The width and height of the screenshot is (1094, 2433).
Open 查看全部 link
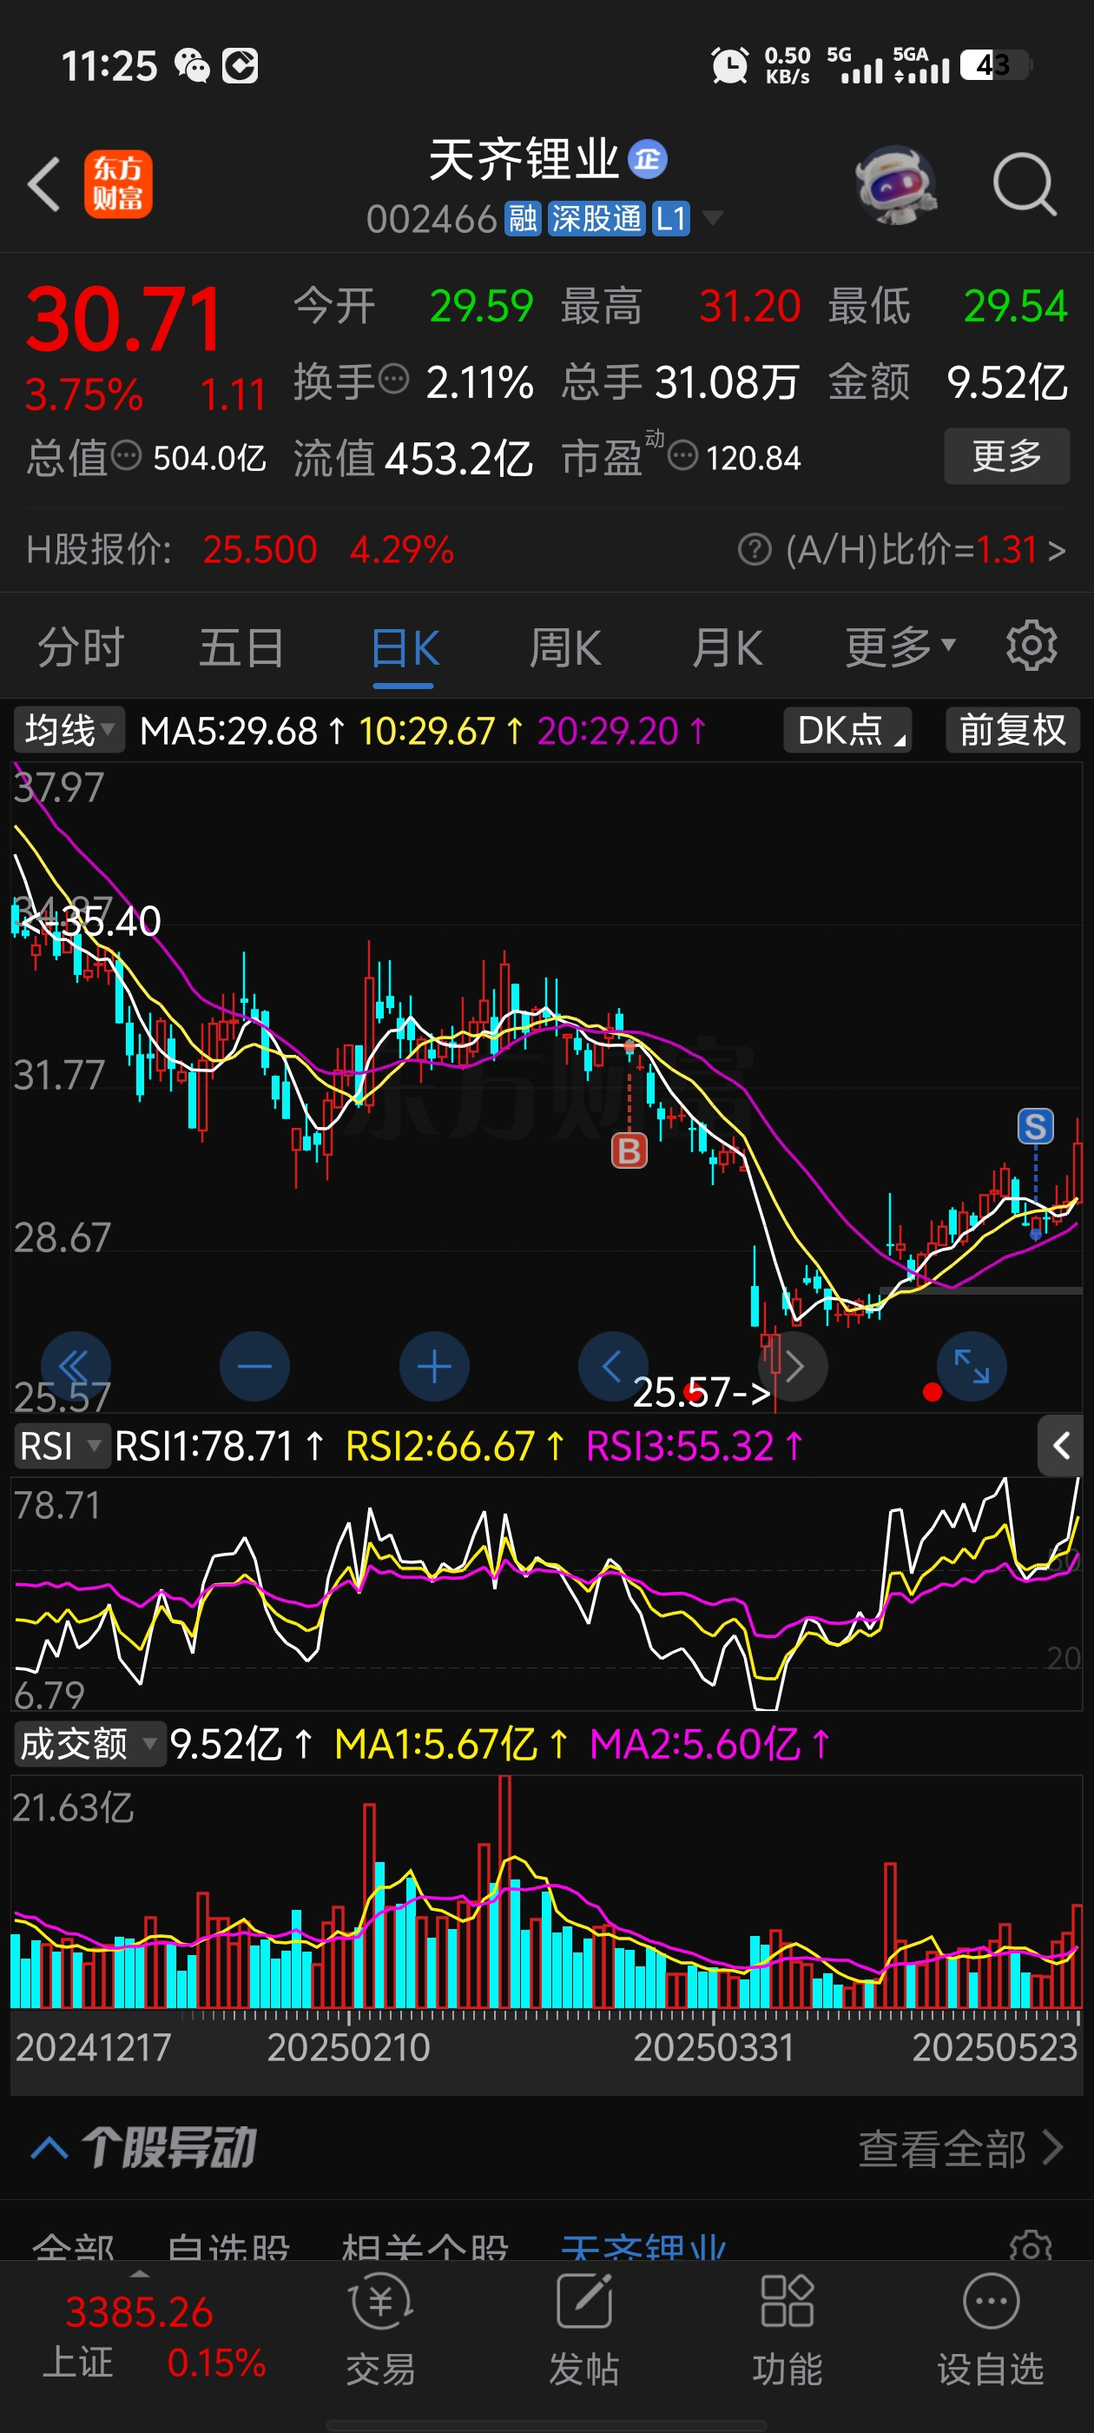coord(961,2149)
